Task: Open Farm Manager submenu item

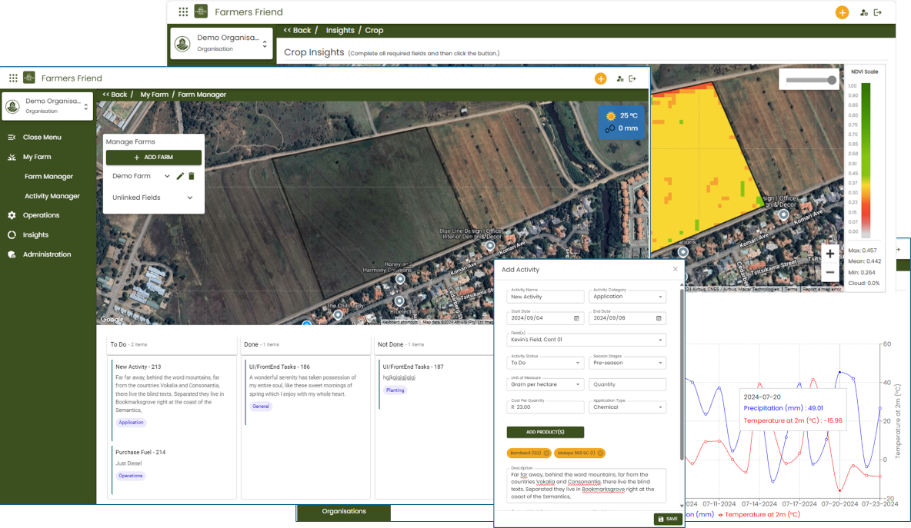Action: 48,177
